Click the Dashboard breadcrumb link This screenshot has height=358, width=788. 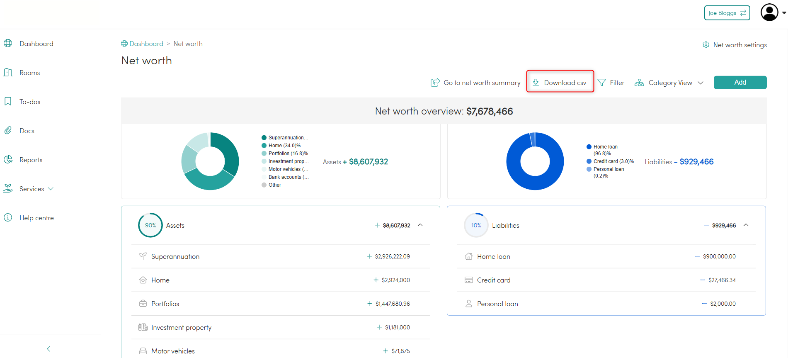[146, 44]
